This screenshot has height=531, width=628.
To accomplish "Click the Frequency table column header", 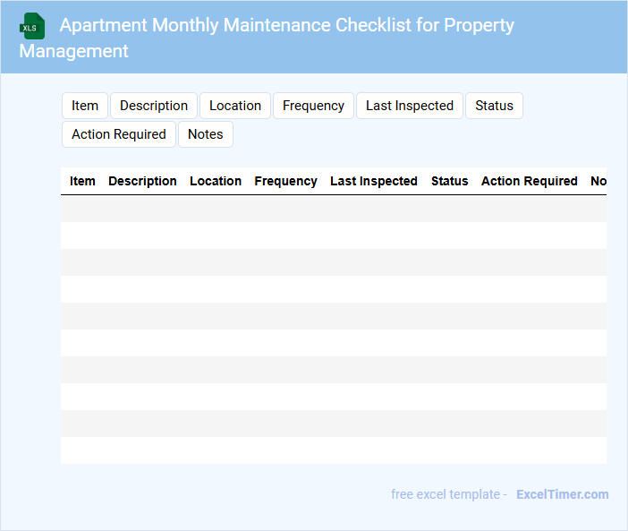I will 285,181.
